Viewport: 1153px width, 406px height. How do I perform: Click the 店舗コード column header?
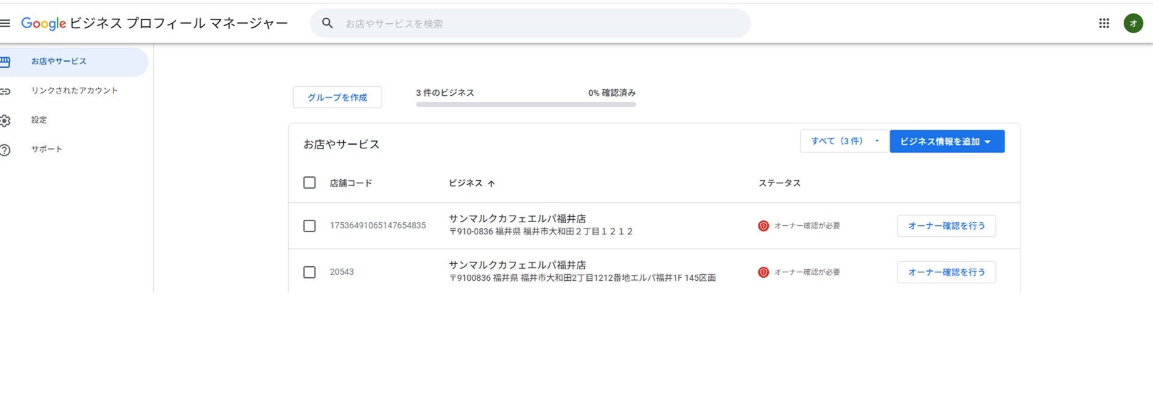(x=351, y=183)
